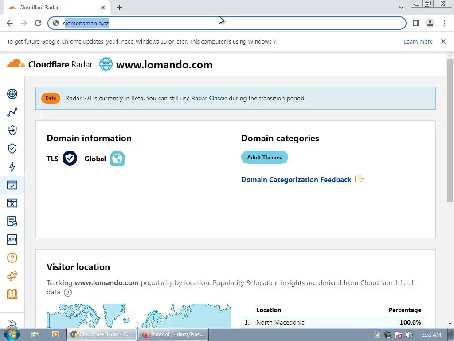Click the address bar with siemensmania.cz
The height and width of the screenshot is (341, 454).
pyautogui.click(x=227, y=23)
